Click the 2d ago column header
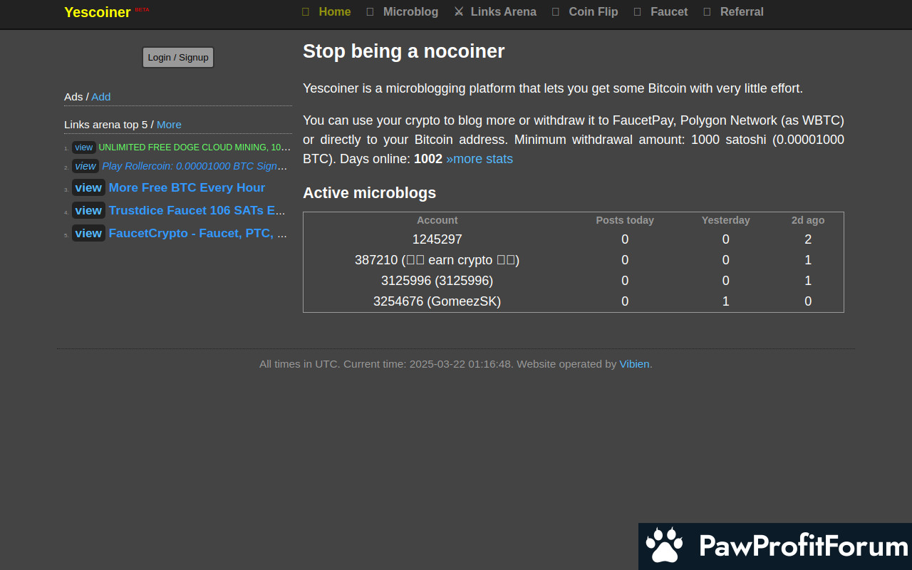The height and width of the screenshot is (570, 912). [x=808, y=220]
